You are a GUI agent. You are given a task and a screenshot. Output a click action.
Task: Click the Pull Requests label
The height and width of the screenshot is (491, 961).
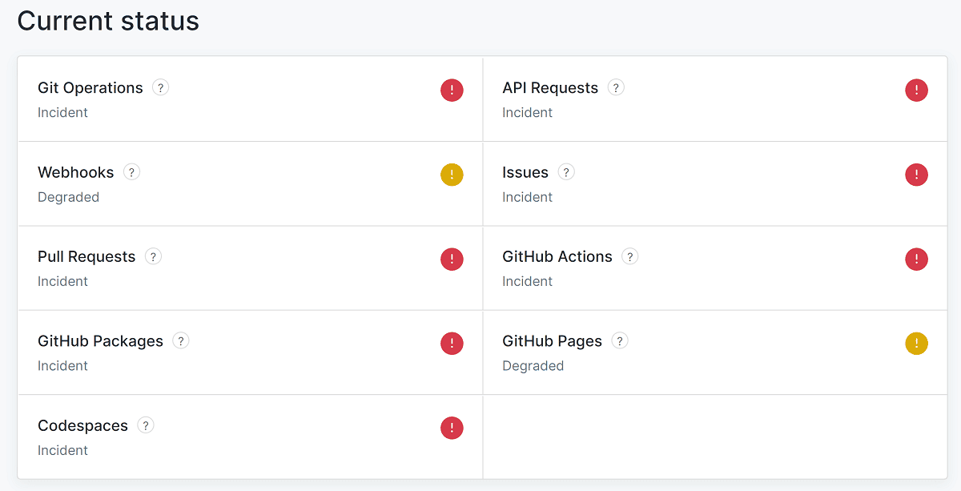coord(86,257)
